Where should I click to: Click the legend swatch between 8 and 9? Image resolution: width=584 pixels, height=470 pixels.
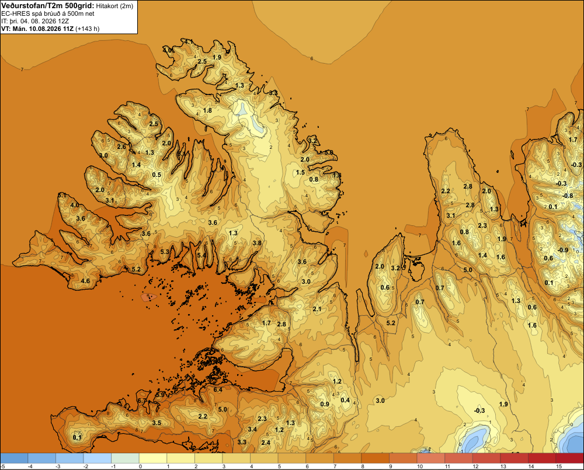[x=376, y=458]
